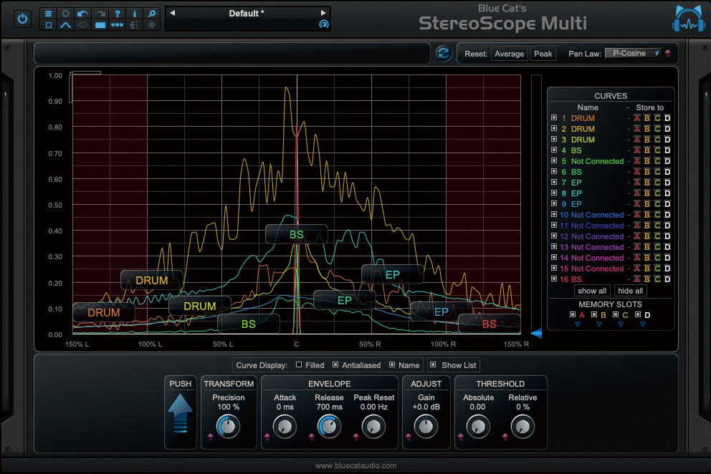Toggle the Name display checkbox

coord(392,364)
